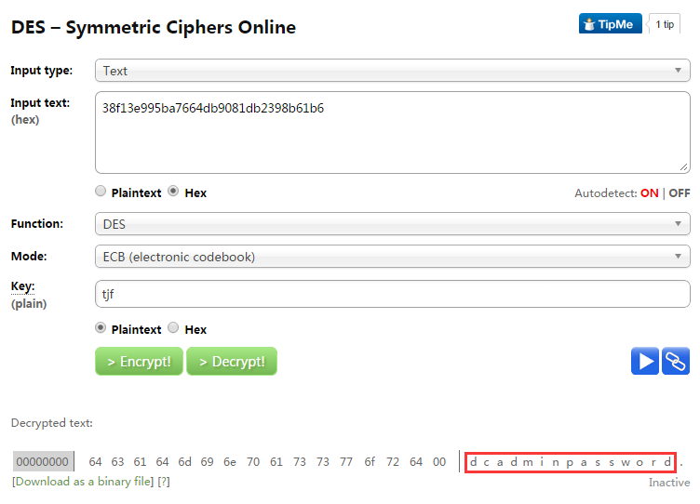Turn Autodetect ON
The image size is (700, 504).
tap(649, 193)
